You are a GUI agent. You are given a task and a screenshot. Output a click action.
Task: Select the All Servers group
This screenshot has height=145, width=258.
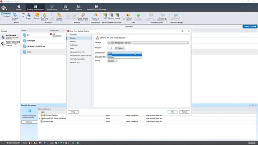click(10, 37)
